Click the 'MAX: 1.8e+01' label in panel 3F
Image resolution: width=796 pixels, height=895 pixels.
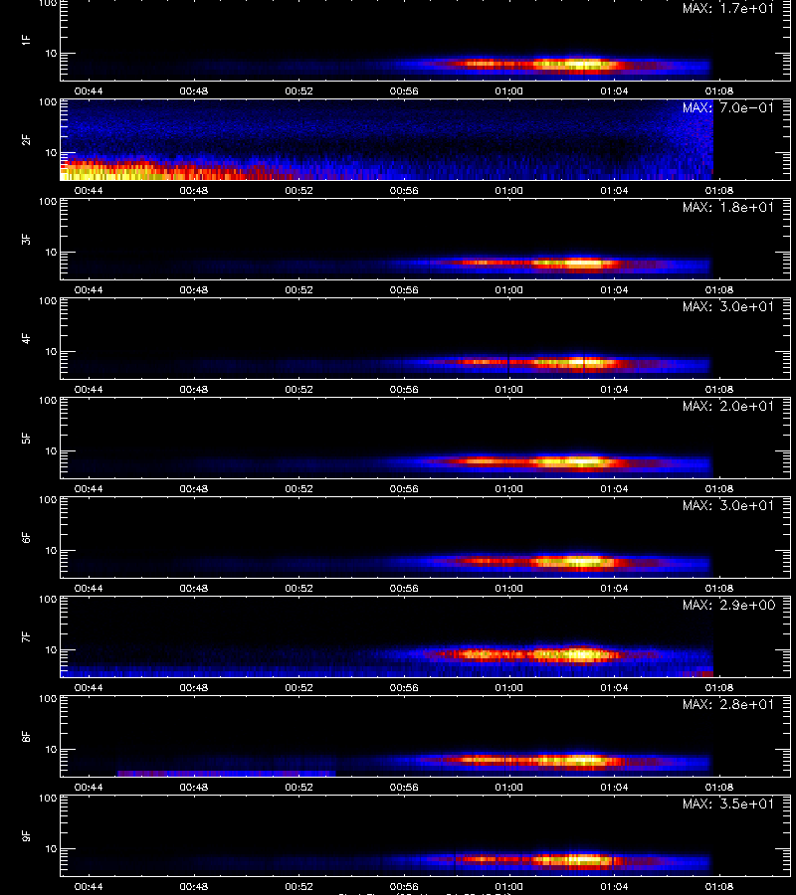[728, 207]
